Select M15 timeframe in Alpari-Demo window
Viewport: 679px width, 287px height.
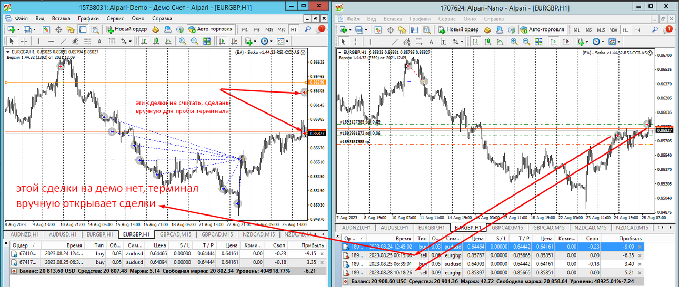[269, 29]
